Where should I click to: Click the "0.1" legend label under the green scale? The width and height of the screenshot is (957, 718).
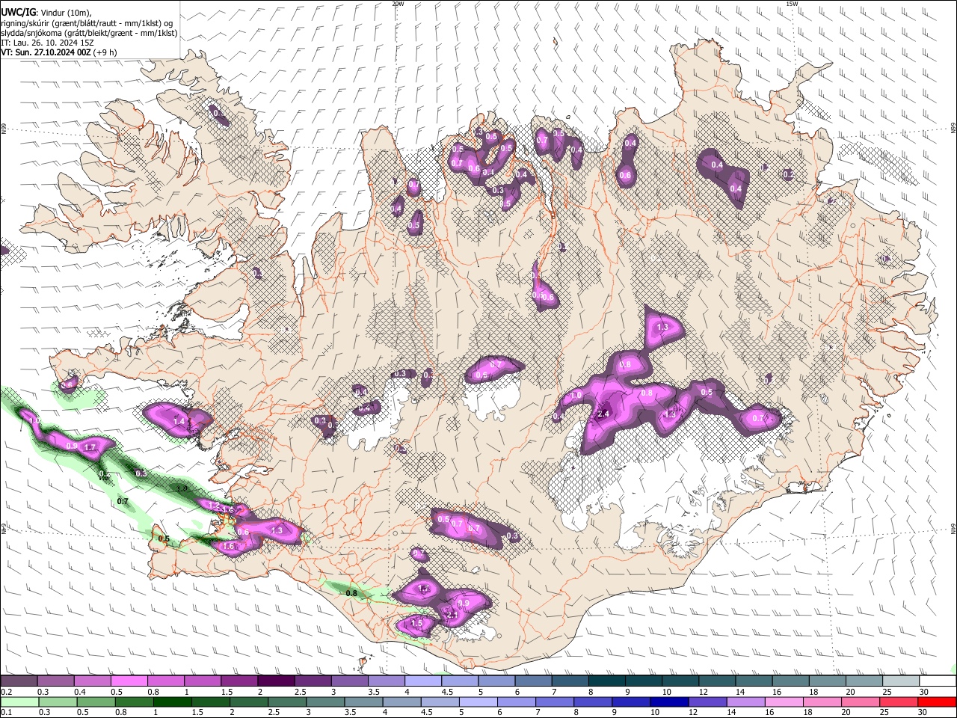5,712
